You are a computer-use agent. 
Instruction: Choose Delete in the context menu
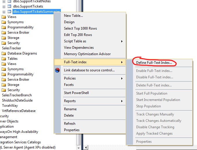pos(69,115)
